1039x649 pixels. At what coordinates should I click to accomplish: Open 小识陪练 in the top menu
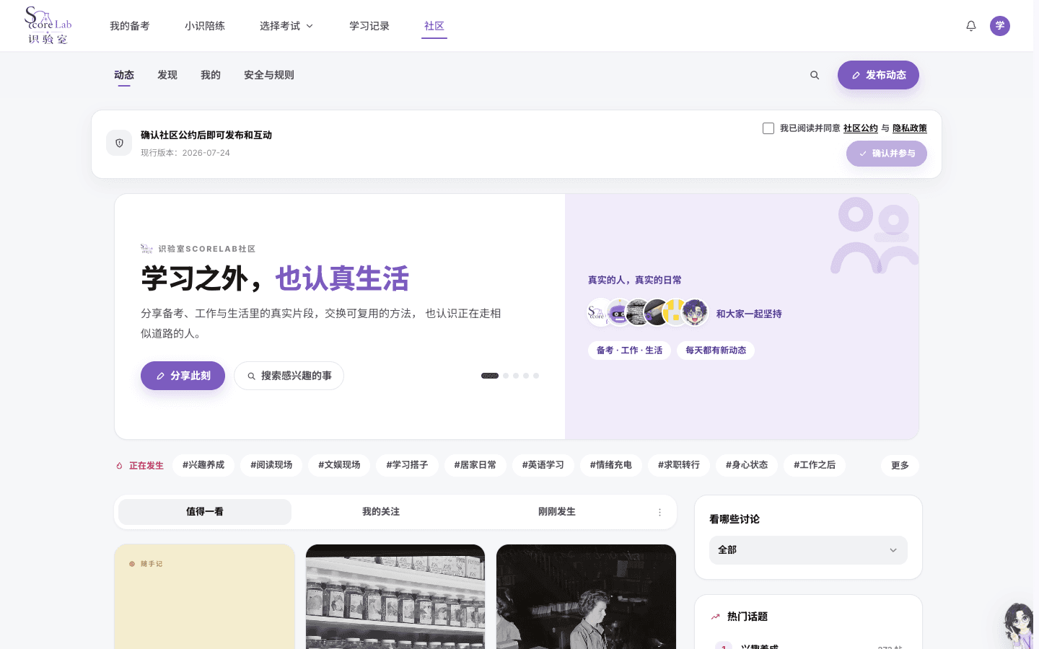pos(205,26)
